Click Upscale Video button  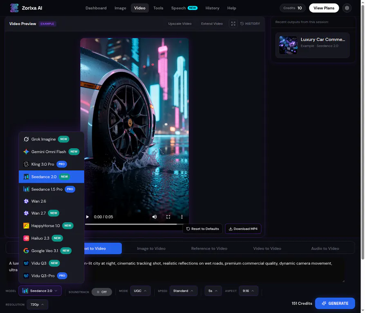point(180,24)
